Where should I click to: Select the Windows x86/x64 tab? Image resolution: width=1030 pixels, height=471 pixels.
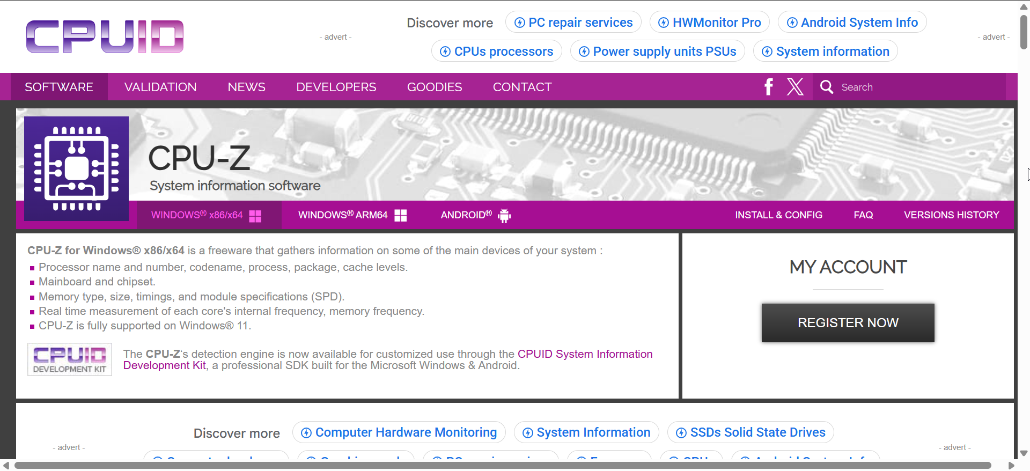click(x=206, y=215)
